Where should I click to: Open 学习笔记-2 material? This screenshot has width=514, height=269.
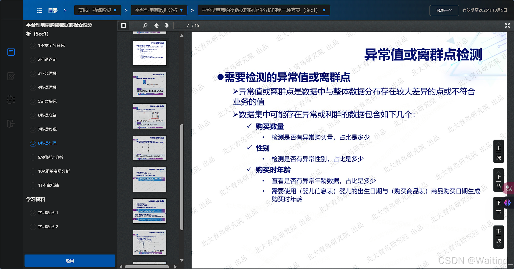click(x=48, y=227)
